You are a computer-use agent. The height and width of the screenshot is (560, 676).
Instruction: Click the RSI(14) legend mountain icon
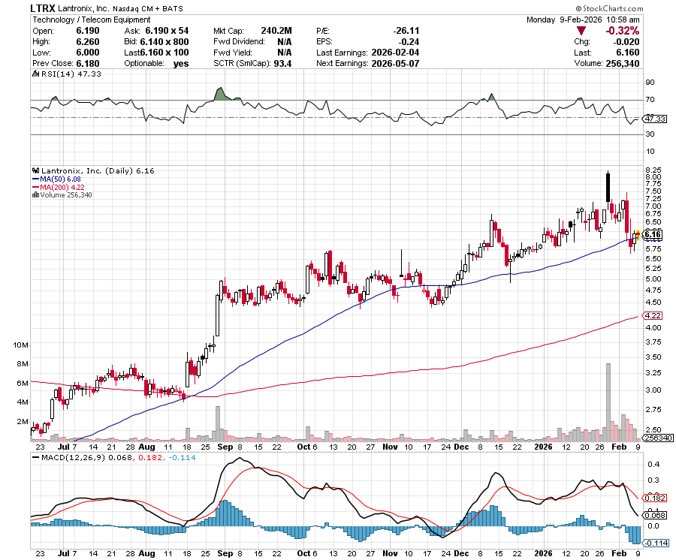pos(36,74)
